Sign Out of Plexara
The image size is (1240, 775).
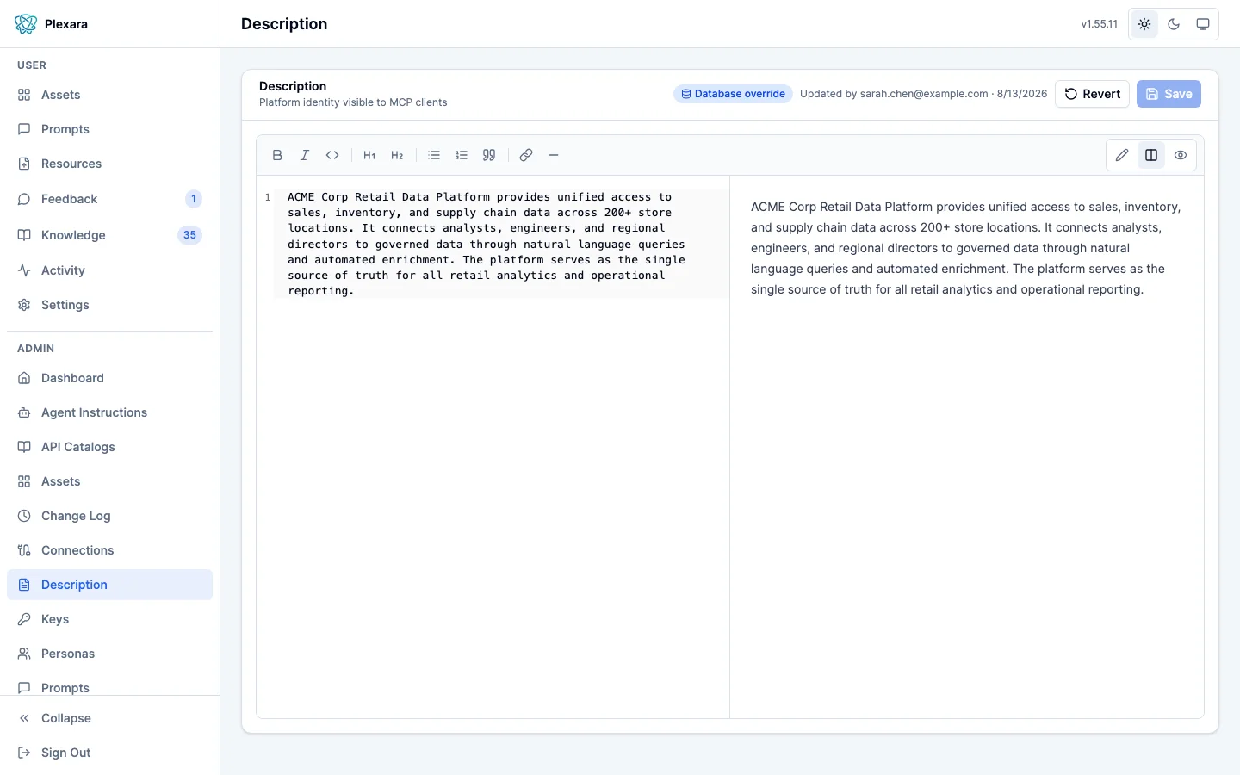point(110,753)
